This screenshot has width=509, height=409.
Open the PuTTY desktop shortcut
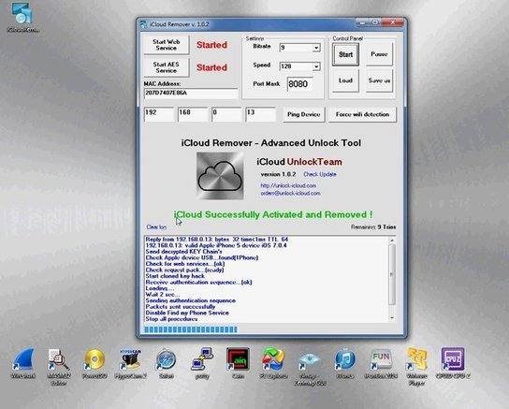click(x=202, y=363)
